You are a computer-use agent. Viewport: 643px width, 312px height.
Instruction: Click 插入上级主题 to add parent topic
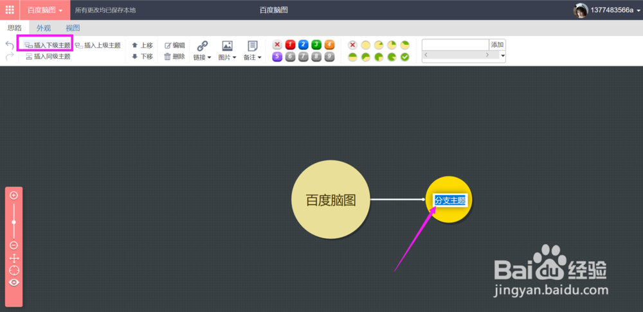click(97, 45)
